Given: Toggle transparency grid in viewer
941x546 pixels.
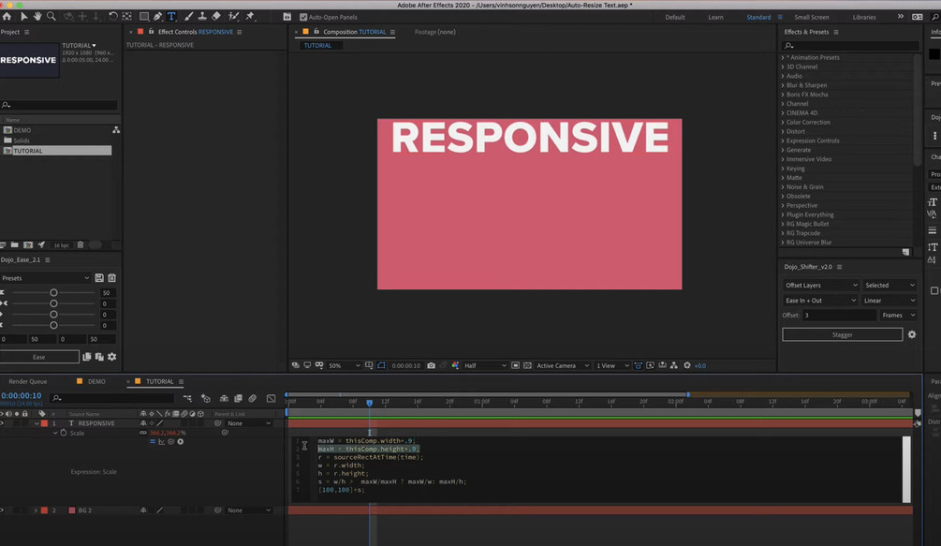Looking at the screenshot, I should tap(527, 365).
